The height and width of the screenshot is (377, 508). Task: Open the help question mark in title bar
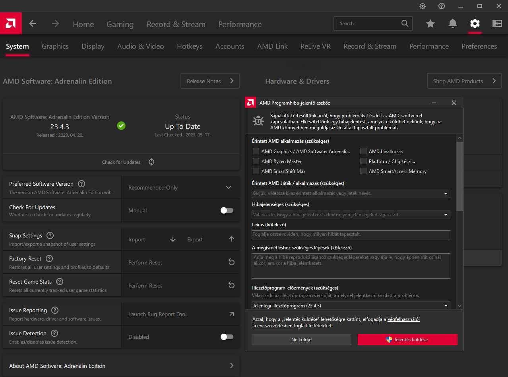[442, 6]
